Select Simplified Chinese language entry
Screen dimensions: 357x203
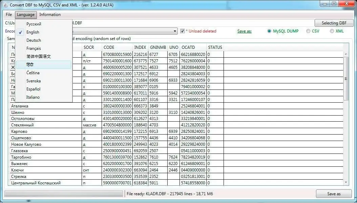click(44, 57)
